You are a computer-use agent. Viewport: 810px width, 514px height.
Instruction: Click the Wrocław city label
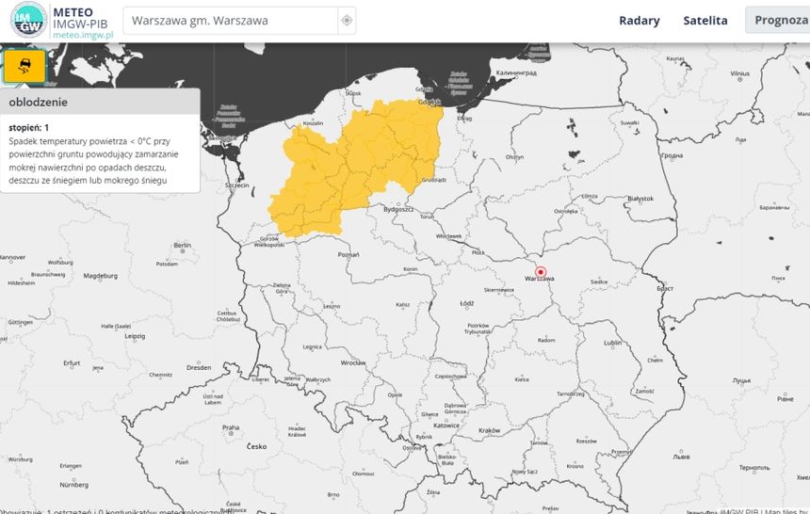pos(353,362)
